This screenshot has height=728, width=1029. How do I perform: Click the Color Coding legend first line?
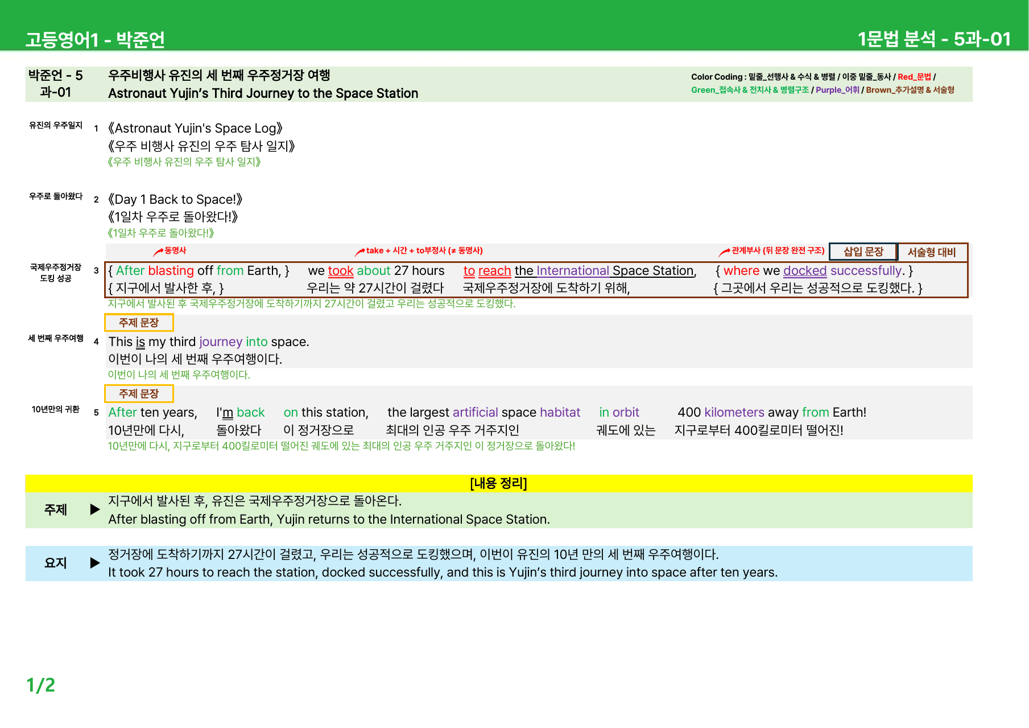tap(813, 77)
